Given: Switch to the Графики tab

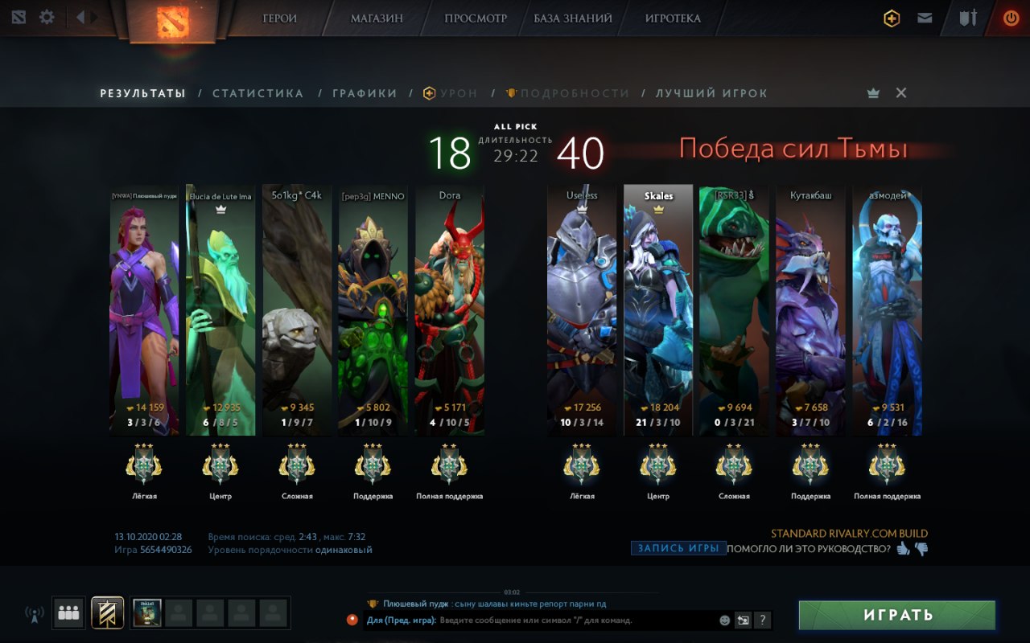Looking at the screenshot, I should 365,93.
